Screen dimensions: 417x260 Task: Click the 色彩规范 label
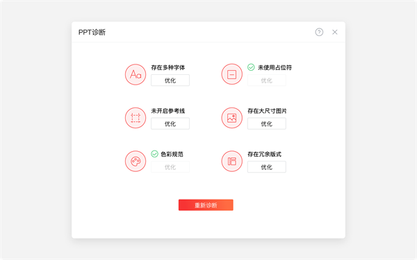point(172,154)
